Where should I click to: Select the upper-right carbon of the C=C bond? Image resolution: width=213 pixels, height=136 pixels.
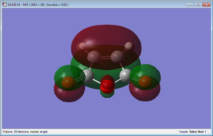click(117, 56)
